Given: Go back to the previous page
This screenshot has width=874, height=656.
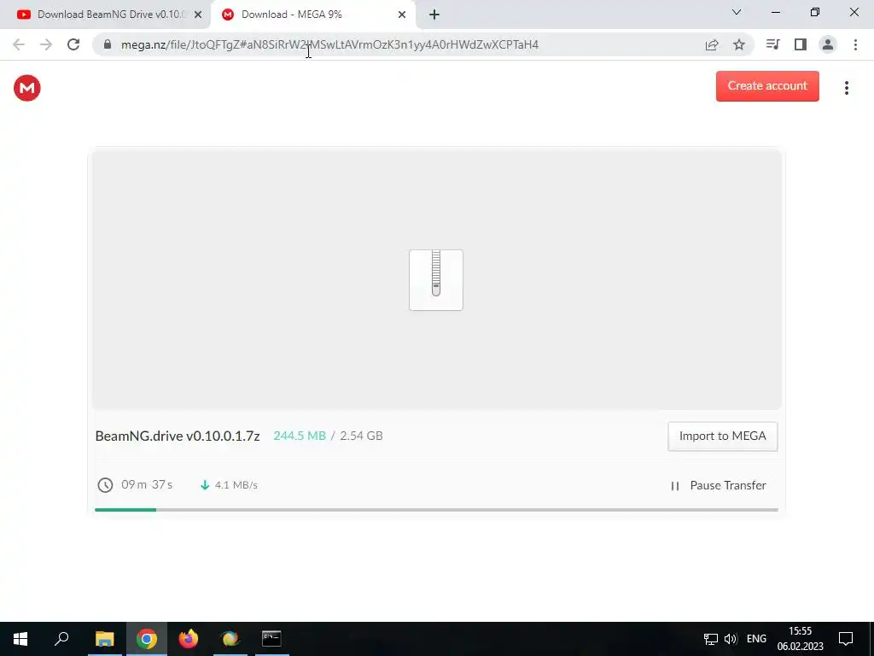Looking at the screenshot, I should (19, 44).
